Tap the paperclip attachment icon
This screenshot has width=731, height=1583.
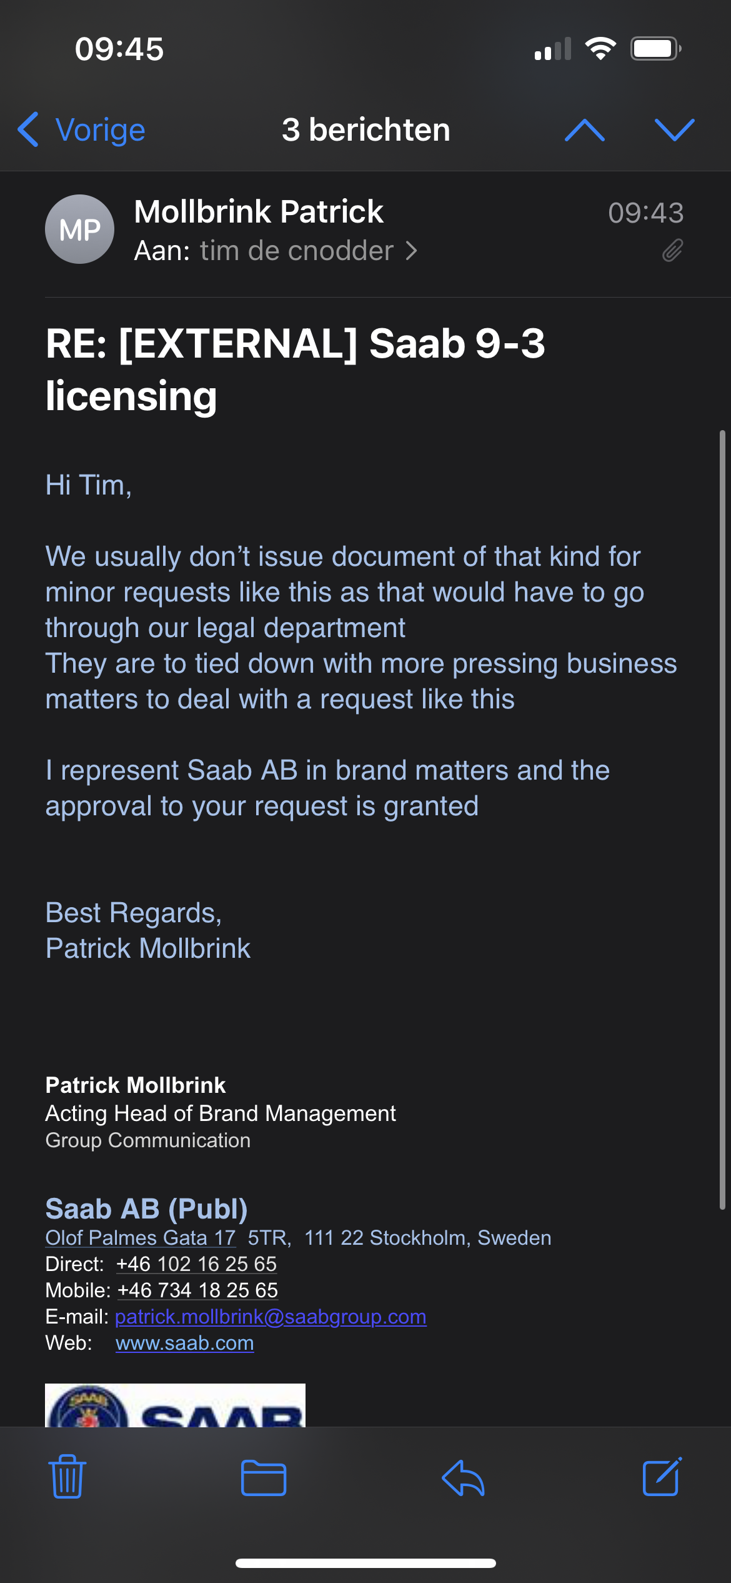(672, 251)
